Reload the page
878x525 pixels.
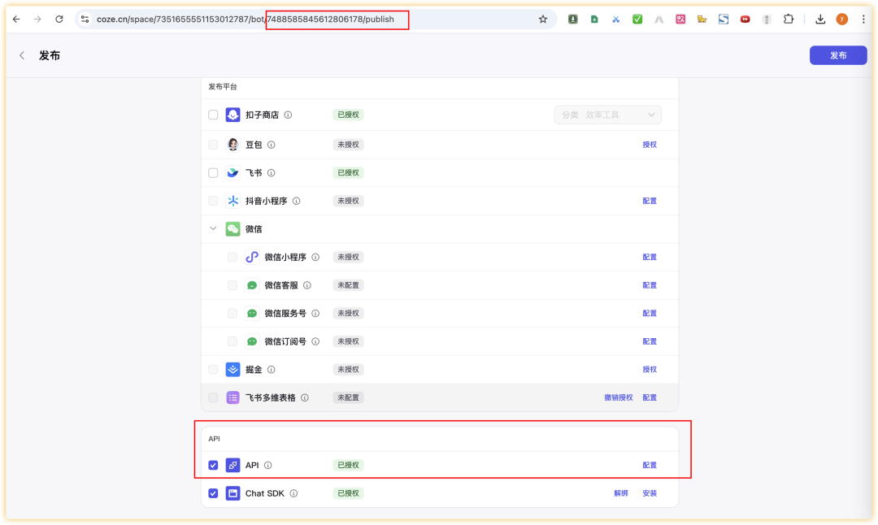coord(59,19)
